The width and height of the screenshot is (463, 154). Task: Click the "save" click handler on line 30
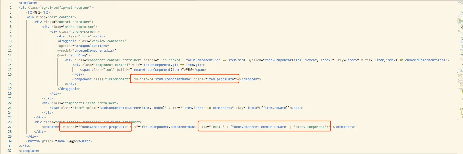(x=61, y=141)
